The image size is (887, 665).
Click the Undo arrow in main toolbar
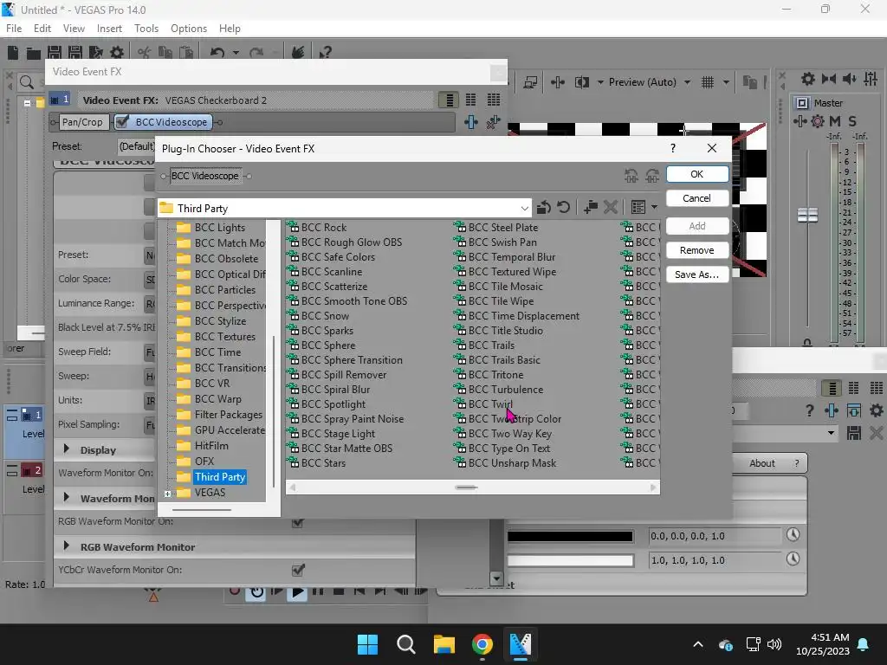point(217,53)
